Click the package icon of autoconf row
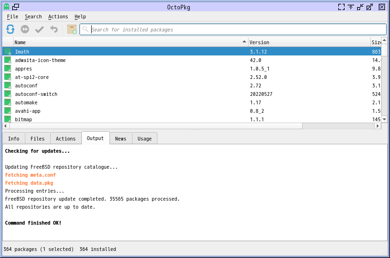 point(8,86)
